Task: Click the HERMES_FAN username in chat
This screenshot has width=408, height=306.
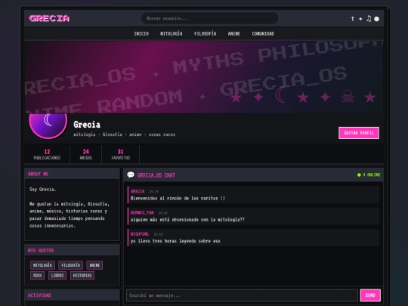Action: (x=142, y=212)
